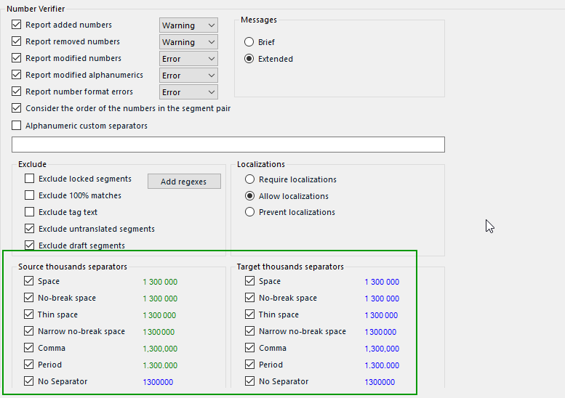Enable Alphanumeric custom separators checkbox

(x=17, y=126)
